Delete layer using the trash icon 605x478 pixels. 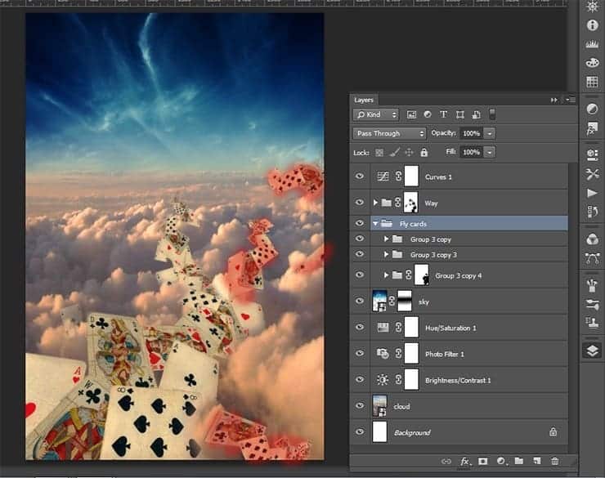click(x=554, y=462)
